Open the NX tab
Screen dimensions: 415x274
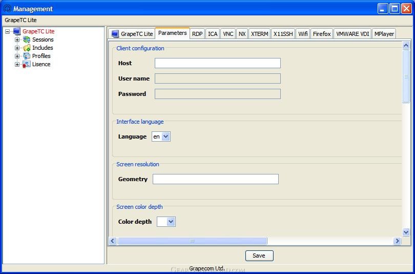click(242, 34)
